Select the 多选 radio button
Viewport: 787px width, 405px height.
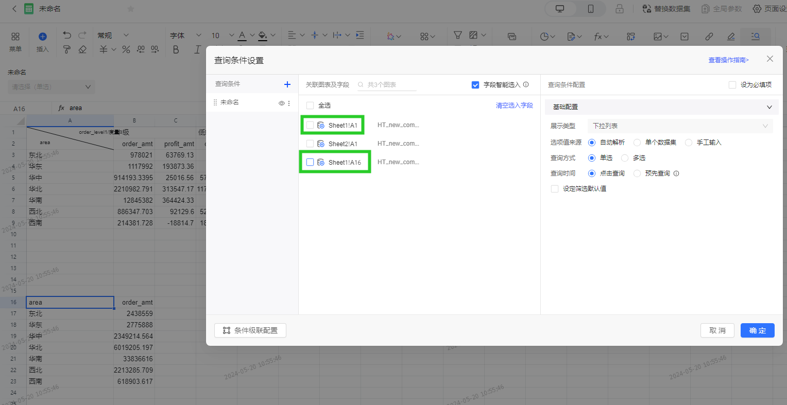coord(625,158)
